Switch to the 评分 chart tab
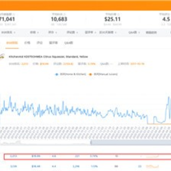 click(x=39, y=43)
